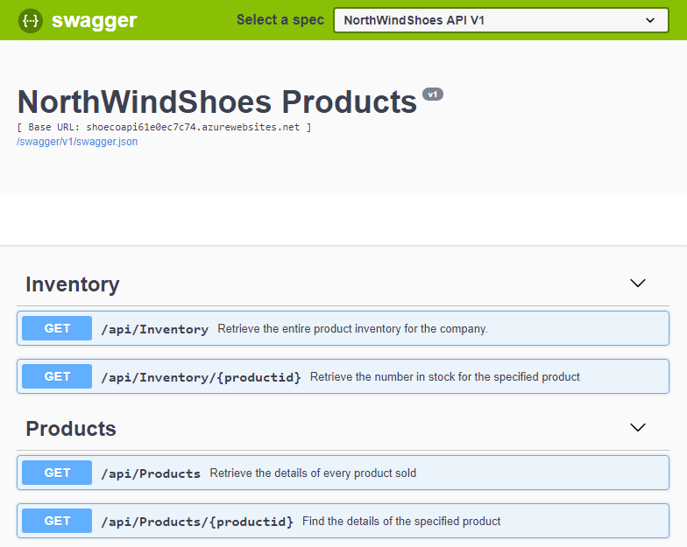Expand the /api/Products endpoint path
This screenshot has height=547, width=687.
(x=151, y=473)
